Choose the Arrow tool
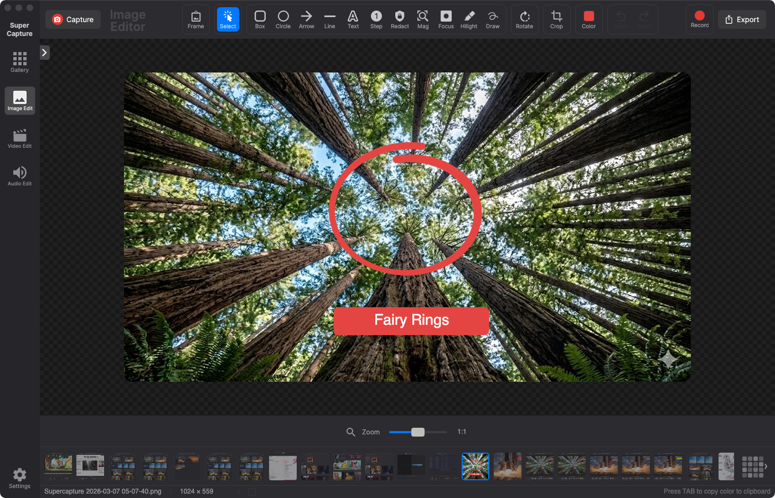The height and width of the screenshot is (498, 775). click(x=306, y=19)
